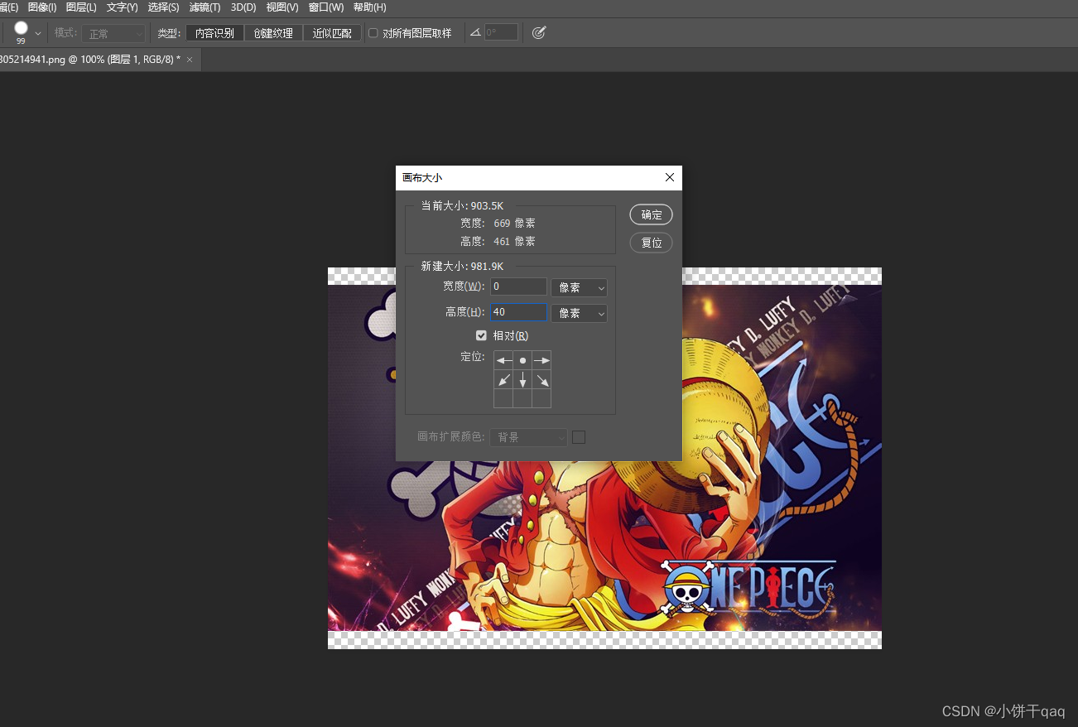
Task: Click the 定位 label
Action: 472,357
